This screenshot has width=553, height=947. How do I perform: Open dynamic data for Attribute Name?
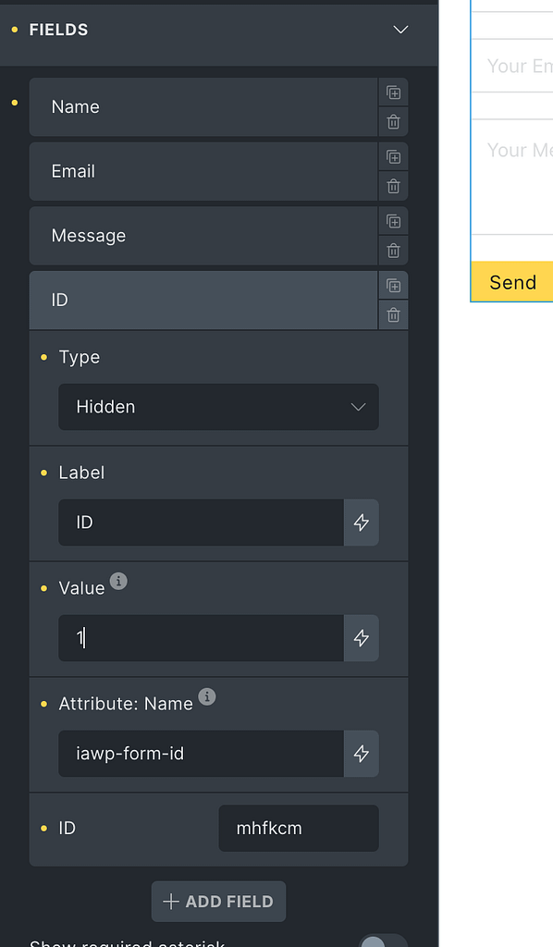click(x=361, y=754)
